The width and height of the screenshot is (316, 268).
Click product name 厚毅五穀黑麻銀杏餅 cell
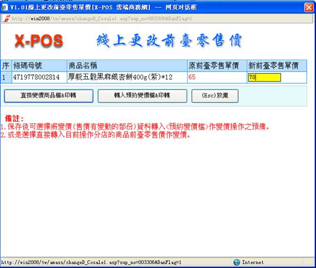127,77
